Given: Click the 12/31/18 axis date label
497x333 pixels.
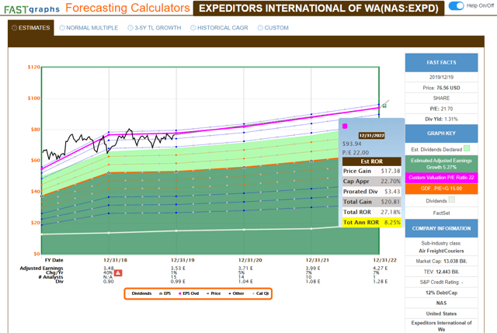Looking at the screenshot, I should [x=115, y=260].
